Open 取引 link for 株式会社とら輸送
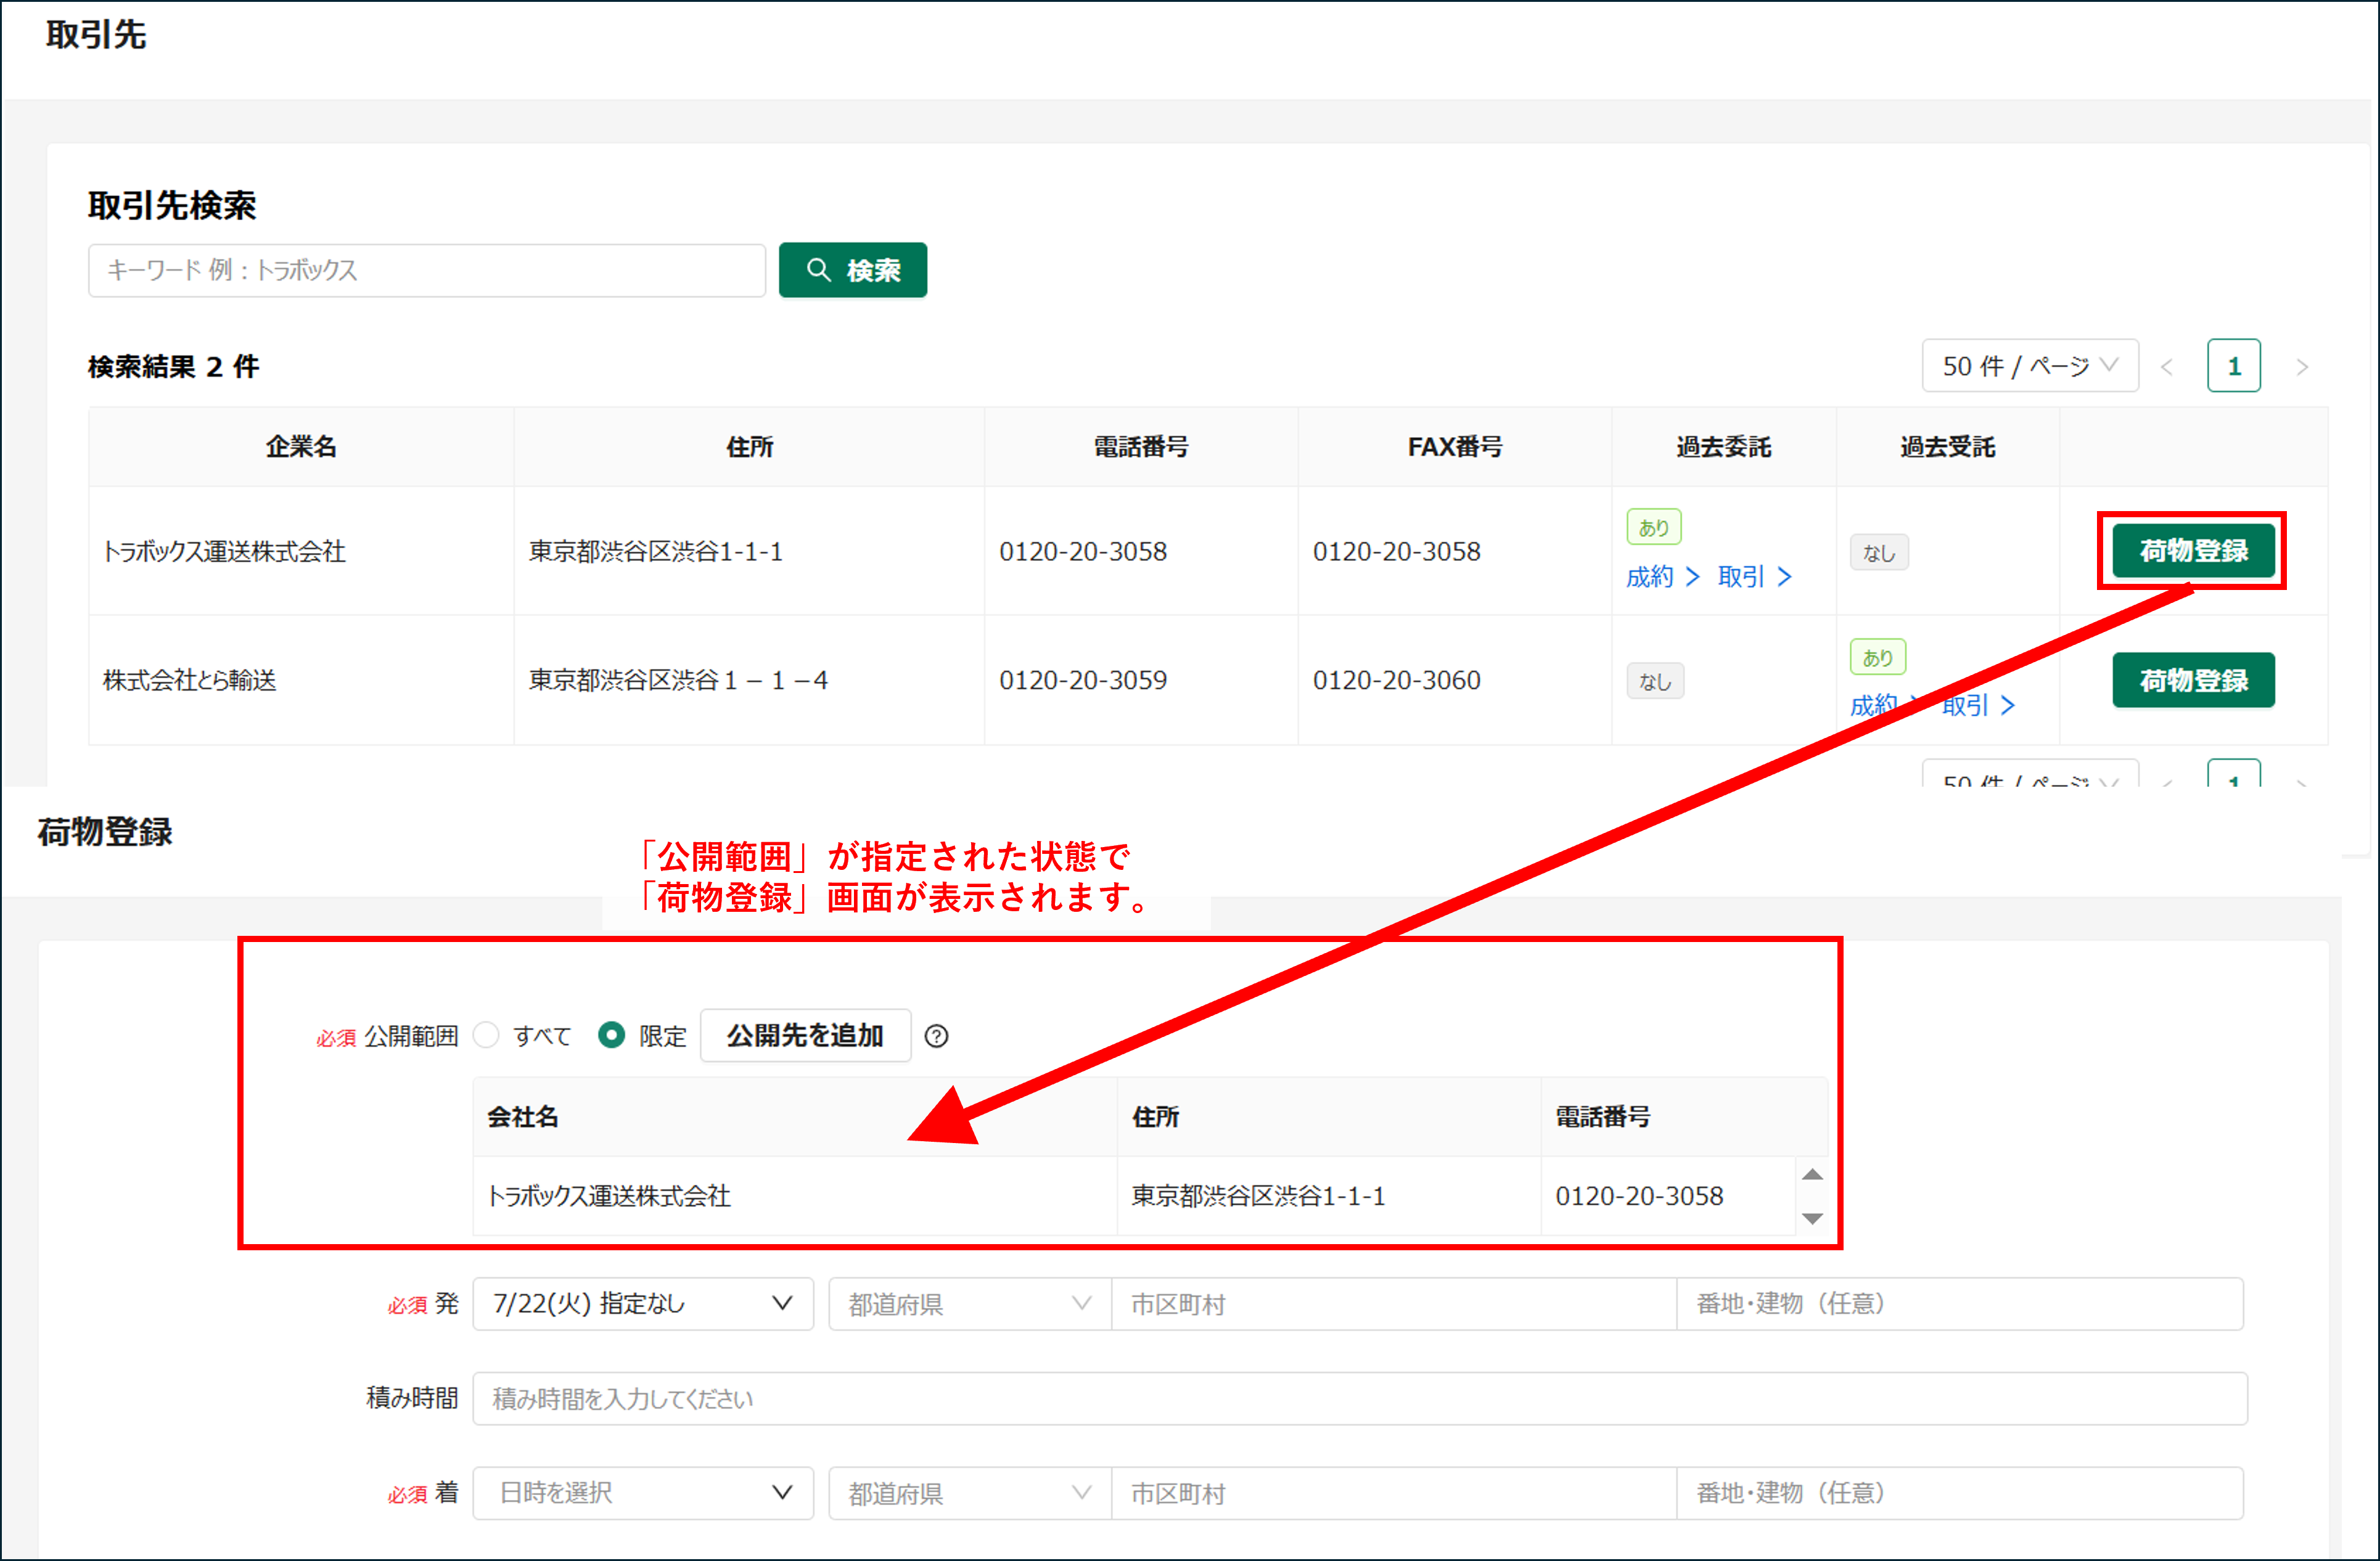 1978,706
